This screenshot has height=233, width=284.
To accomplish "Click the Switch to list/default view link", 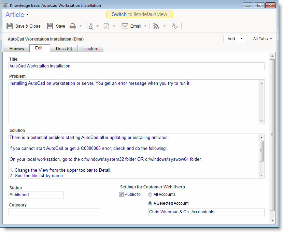I will click(118, 14).
